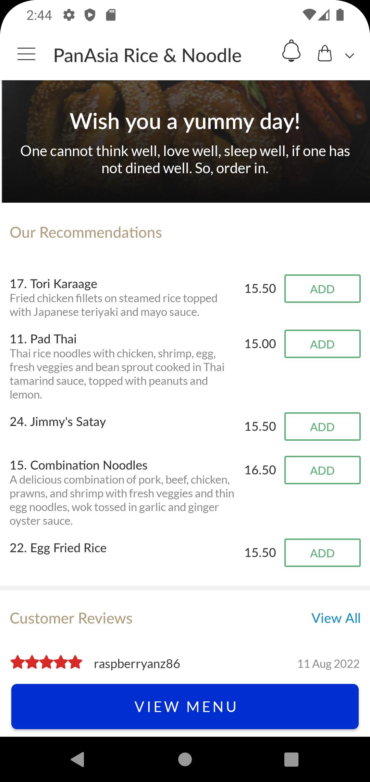Tap the PanAsia Rice & Noodle title
Image resolution: width=370 pixels, height=782 pixels.
point(147,56)
